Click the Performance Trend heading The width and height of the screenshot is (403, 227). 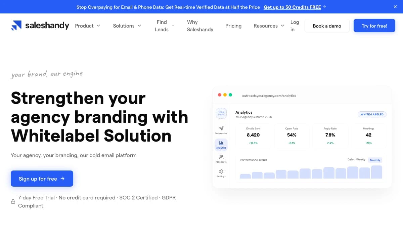pos(253,160)
